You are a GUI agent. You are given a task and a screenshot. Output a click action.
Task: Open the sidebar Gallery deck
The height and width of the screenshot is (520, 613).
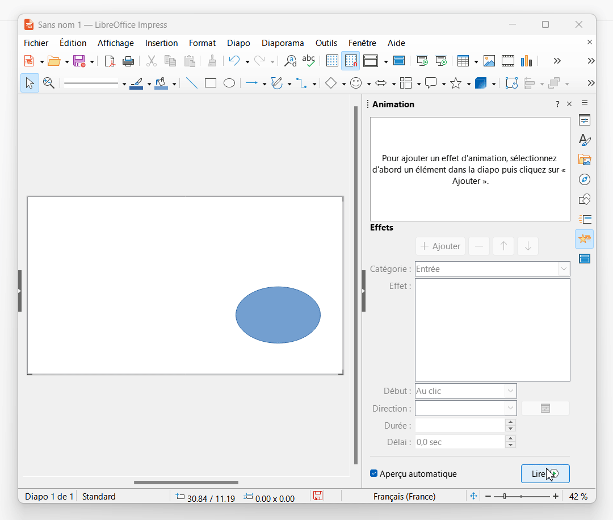(585, 160)
